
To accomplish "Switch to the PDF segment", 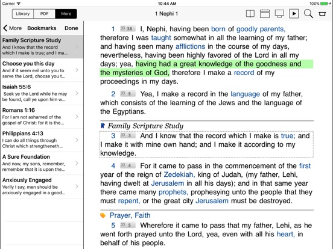I will [44, 14].
